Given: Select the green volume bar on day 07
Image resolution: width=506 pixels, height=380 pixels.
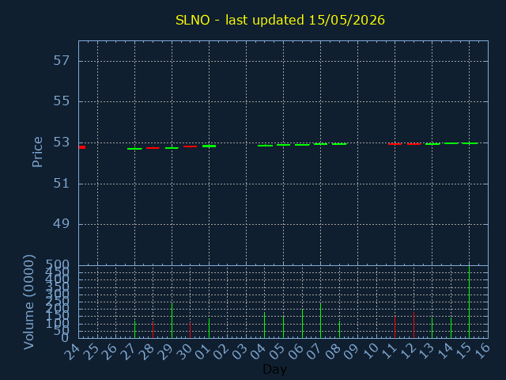Looking at the screenshot, I should (320, 320).
